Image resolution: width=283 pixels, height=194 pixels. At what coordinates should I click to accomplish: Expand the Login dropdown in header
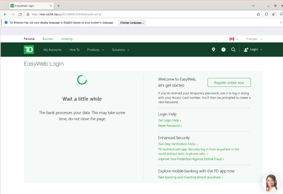tap(253, 50)
